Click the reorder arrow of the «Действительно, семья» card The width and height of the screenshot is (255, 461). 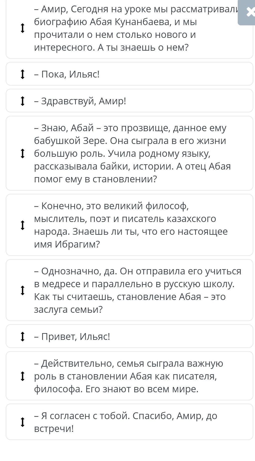pos(23,376)
